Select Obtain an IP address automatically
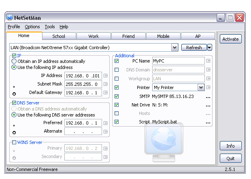251x179 pixels. [x=14, y=61]
